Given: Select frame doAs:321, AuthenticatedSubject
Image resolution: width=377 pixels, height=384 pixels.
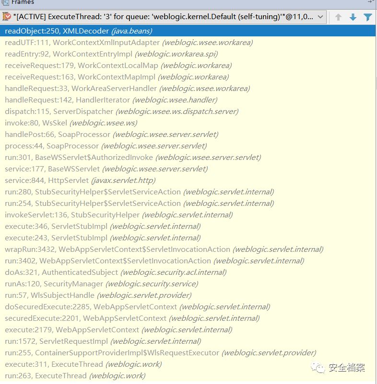Looking at the screenshot, I should [188, 272].
